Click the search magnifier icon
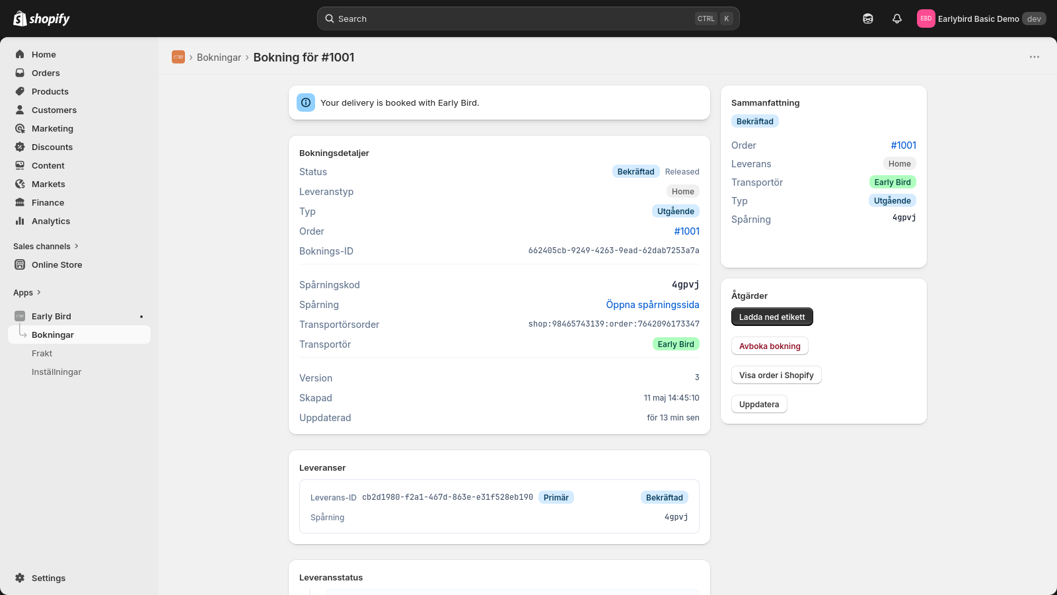Image resolution: width=1057 pixels, height=595 pixels. click(x=330, y=19)
